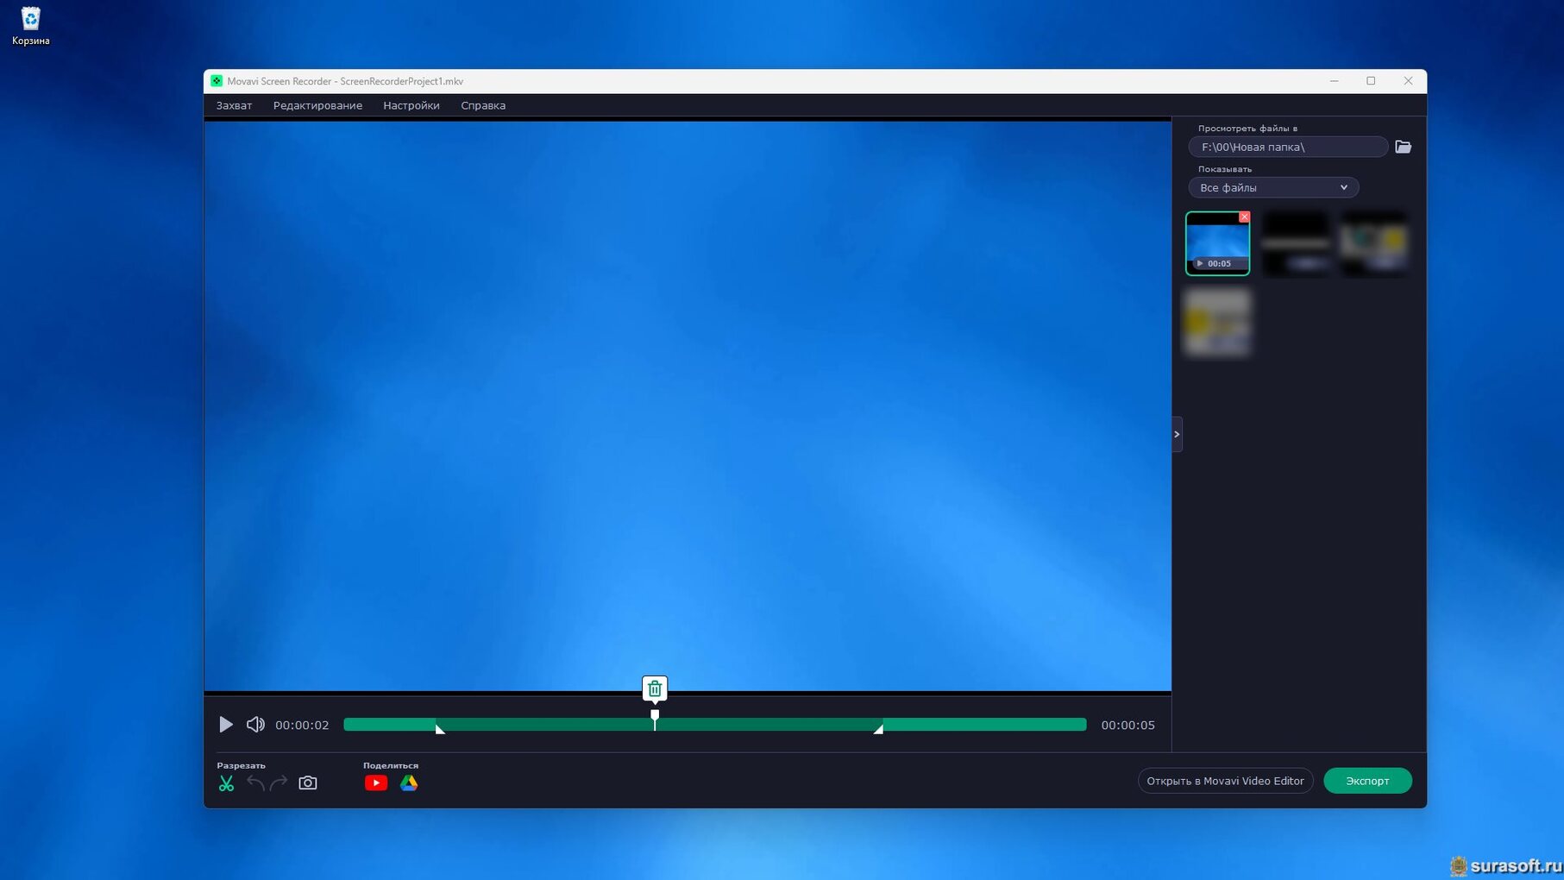Open the 'Все файлы' dropdown
Screen dimensions: 1564x880
click(x=1273, y=187)
